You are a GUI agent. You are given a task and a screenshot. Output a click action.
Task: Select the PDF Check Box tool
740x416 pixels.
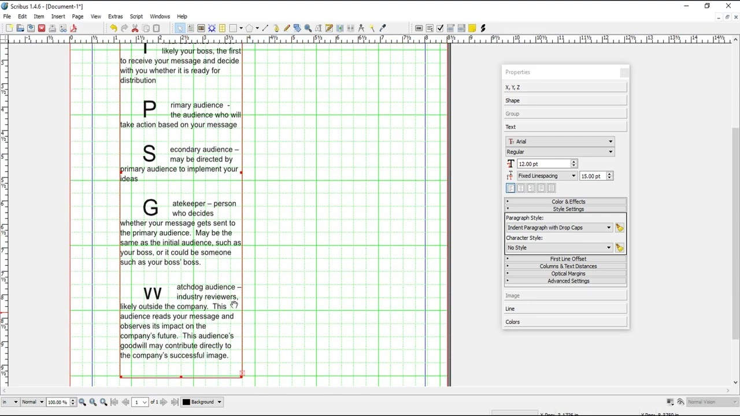click(440, 28)
